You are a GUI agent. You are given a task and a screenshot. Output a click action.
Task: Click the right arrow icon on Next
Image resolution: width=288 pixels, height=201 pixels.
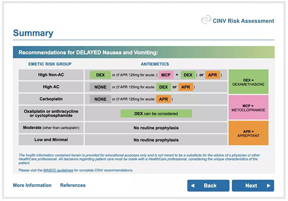(268, 186)
